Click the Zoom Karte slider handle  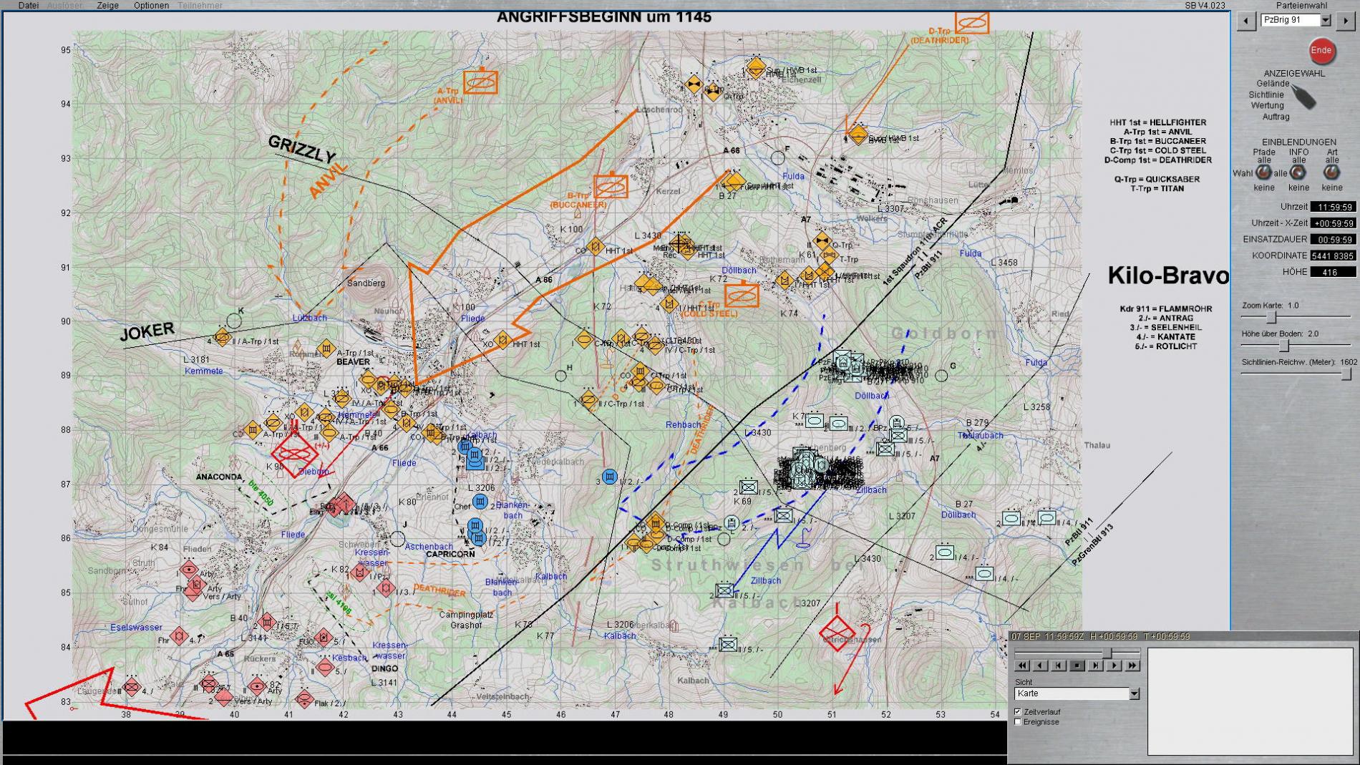point(1271,317)
